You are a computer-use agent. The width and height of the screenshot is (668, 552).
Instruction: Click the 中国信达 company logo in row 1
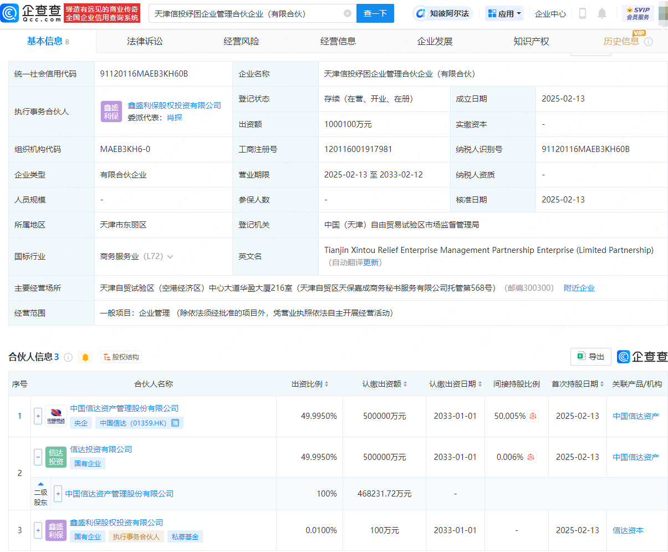[x=56, y=416]
